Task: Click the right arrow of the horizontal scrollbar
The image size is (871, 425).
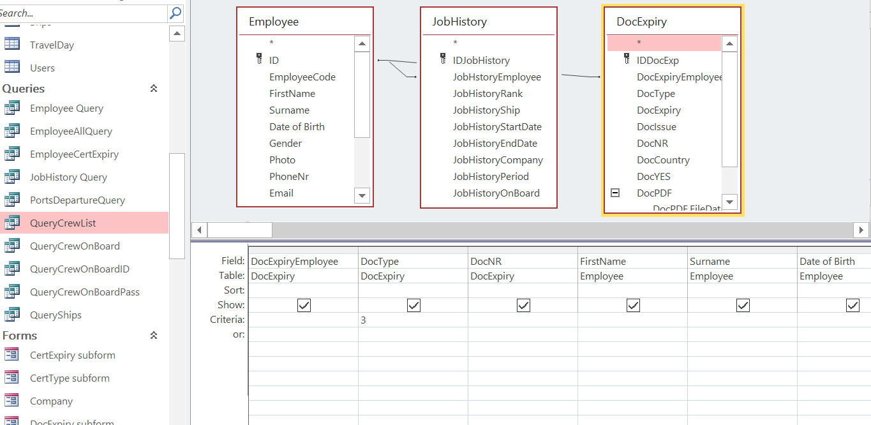Action: (861, 230)
